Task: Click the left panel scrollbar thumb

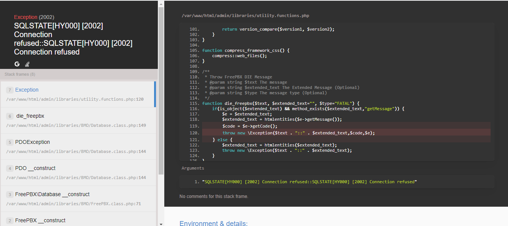Action: pyautogui.click(x=161, y=91)
